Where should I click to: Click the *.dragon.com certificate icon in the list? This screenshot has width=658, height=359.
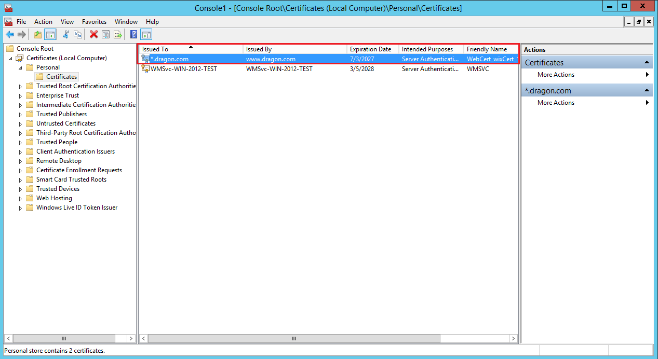(145, 59)
